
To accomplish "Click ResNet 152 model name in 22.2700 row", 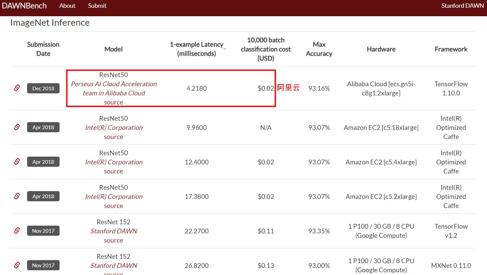I will (x=113, y=222).
